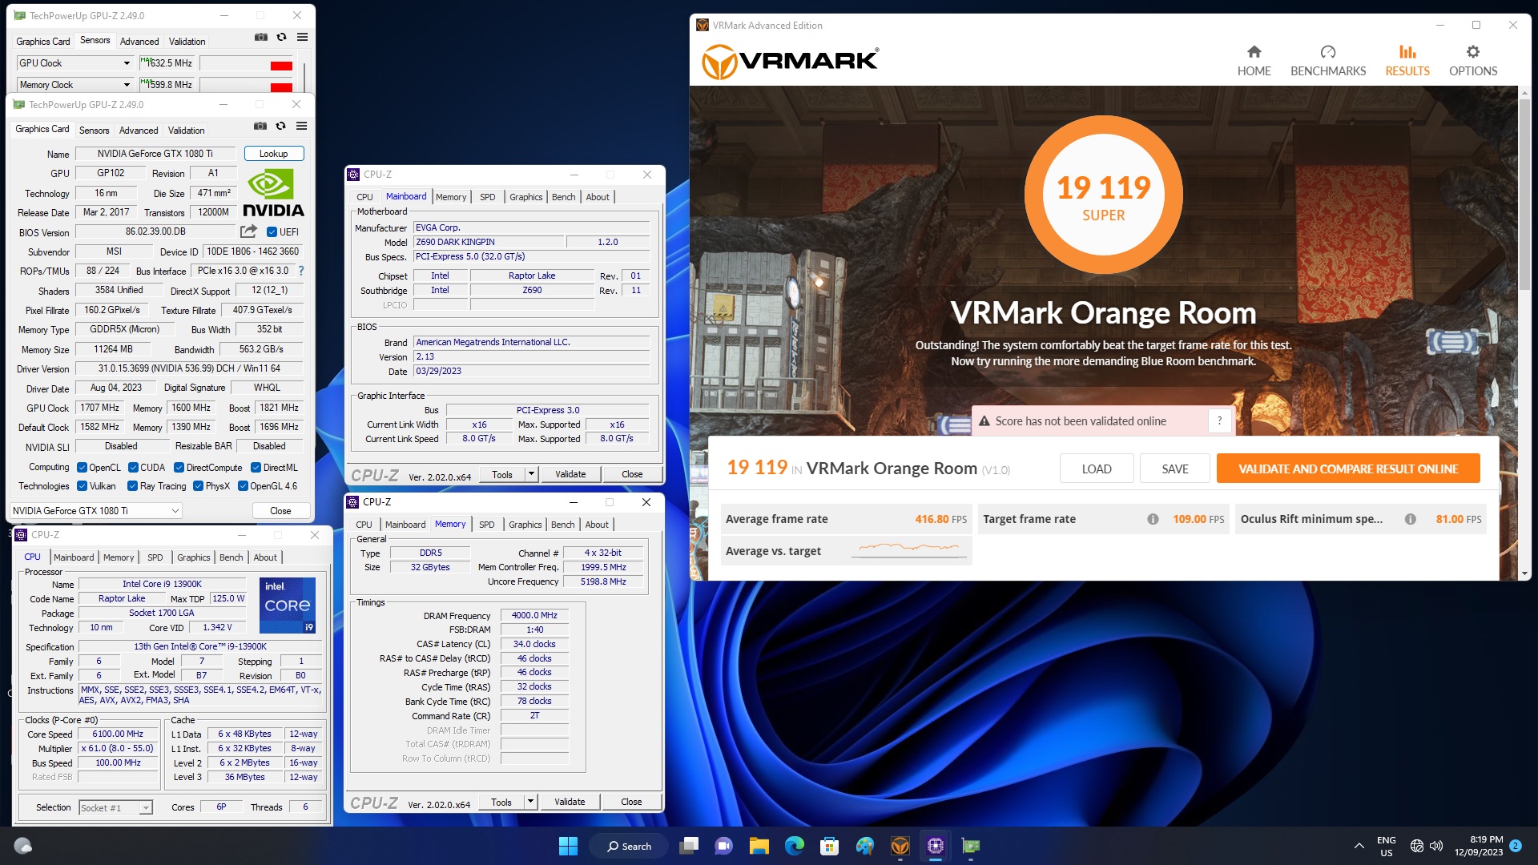This screenshot has height=865, width=1538.
Task: Click the Tools button in CPU-Z Memory window
Action: pyautogui.click(x=501, y=802)
